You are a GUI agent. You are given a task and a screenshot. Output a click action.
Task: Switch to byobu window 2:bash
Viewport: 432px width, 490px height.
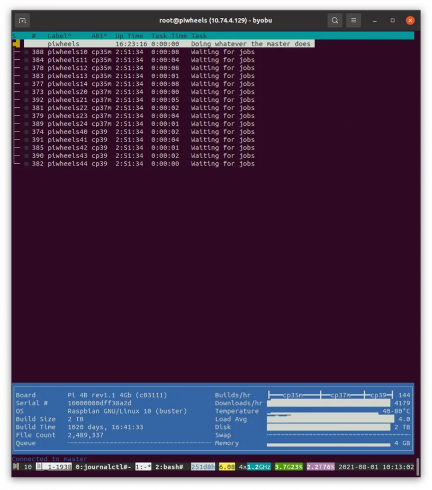tap(169, 467)
